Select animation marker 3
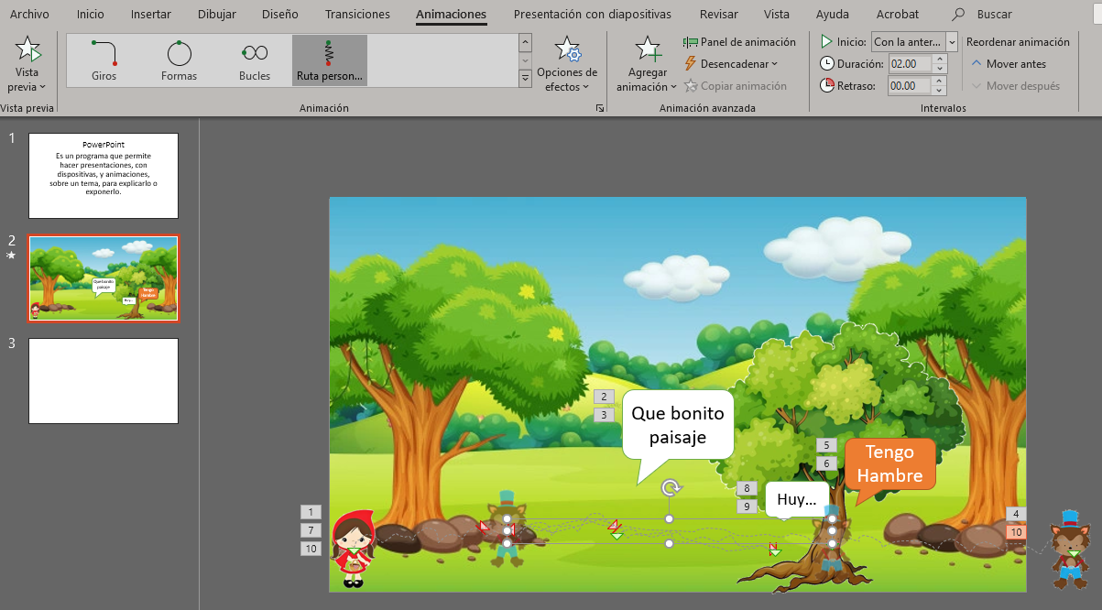 point(604,415)
